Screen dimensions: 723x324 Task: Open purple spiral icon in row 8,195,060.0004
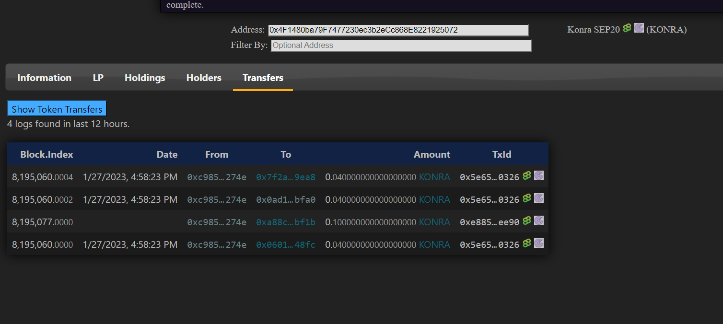pyautogui.click(x=539, y=175)
